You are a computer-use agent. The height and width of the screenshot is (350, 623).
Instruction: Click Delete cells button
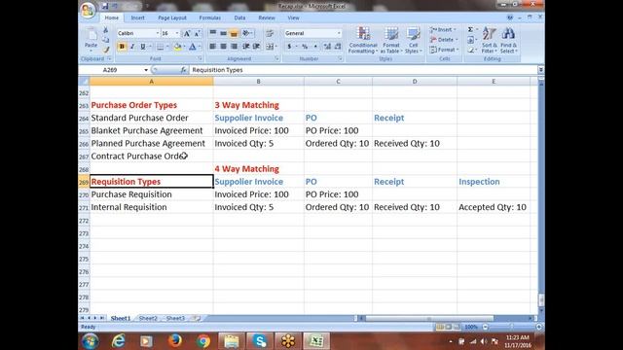[443, 40]
